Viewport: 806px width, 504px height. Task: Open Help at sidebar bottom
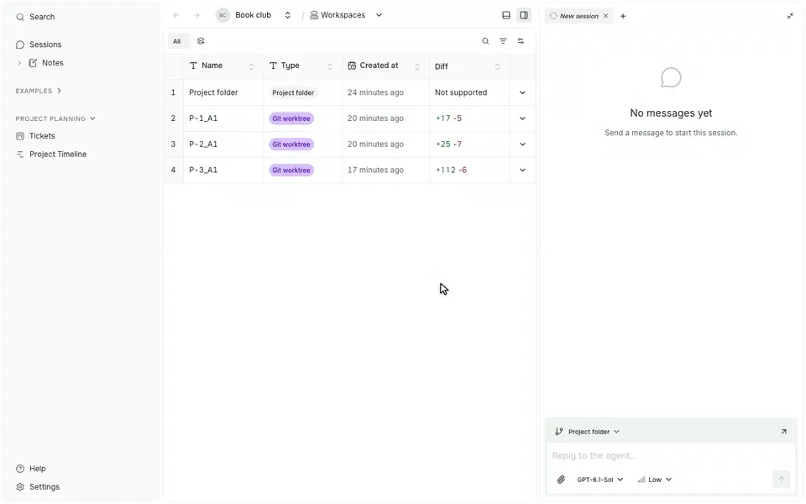pyautogui.click(x=38, y=469)
